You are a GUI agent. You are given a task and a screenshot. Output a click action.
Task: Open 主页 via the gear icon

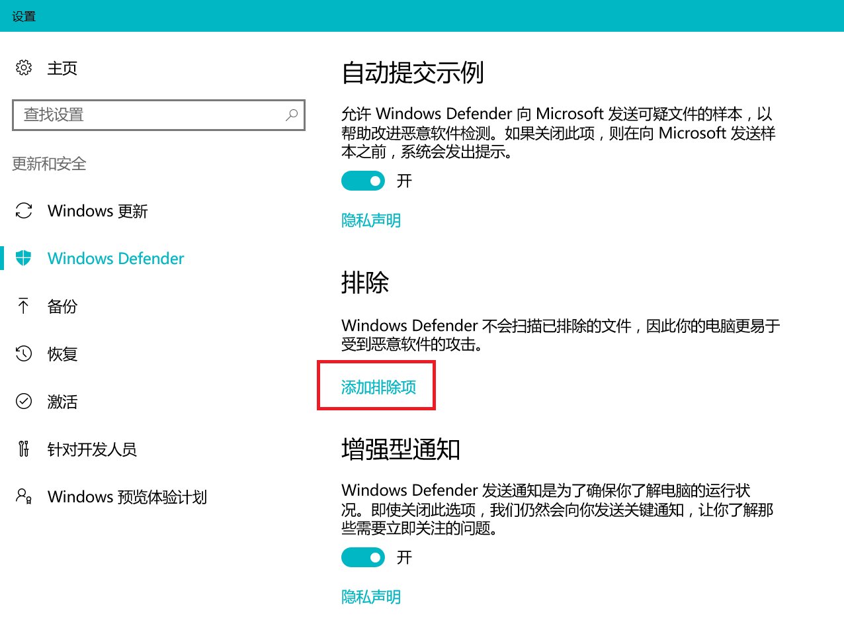pyautogui.click(x=24, y=67)
